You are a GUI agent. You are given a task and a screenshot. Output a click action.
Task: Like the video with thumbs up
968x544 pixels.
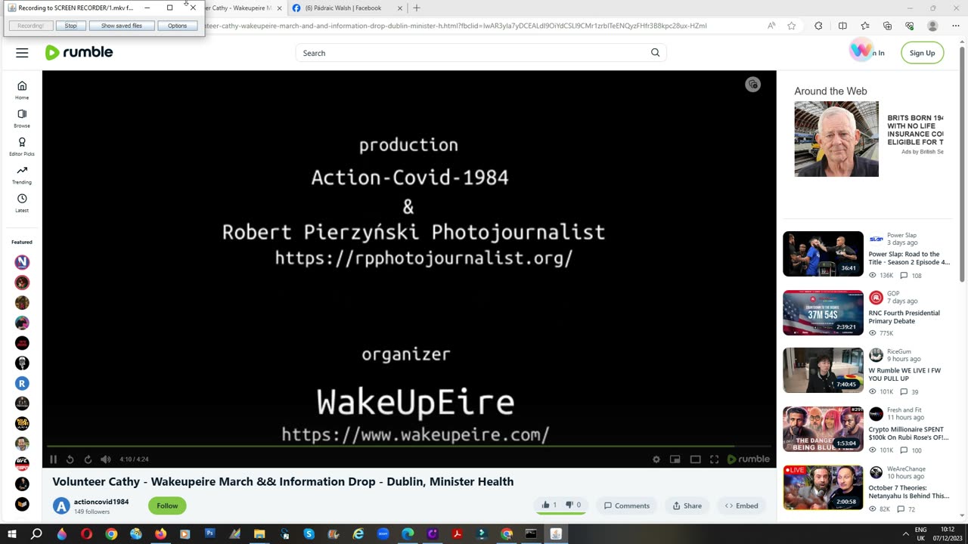click(x=549, y=505)
